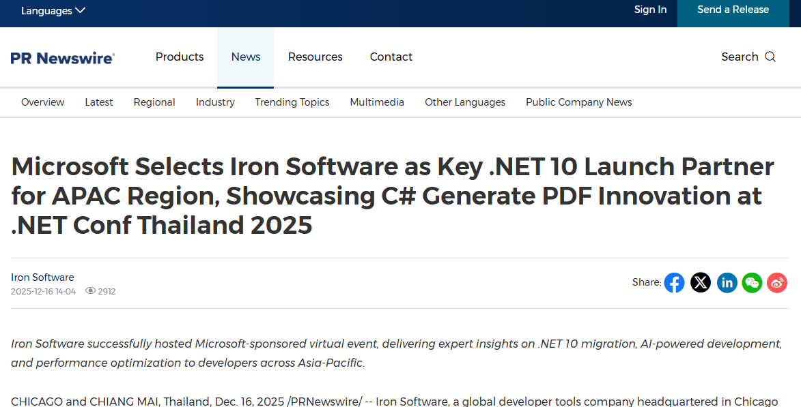The width and height of the screenshot is (801, 407).
Task: Share article on Facebook
Action: pos(674,282)
